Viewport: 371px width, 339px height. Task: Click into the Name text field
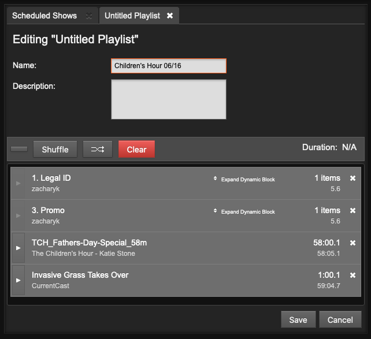pyautogui.click(x=168, y=66)
